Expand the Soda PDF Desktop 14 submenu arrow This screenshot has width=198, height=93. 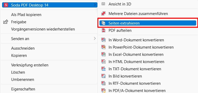(x=95, y=5)
